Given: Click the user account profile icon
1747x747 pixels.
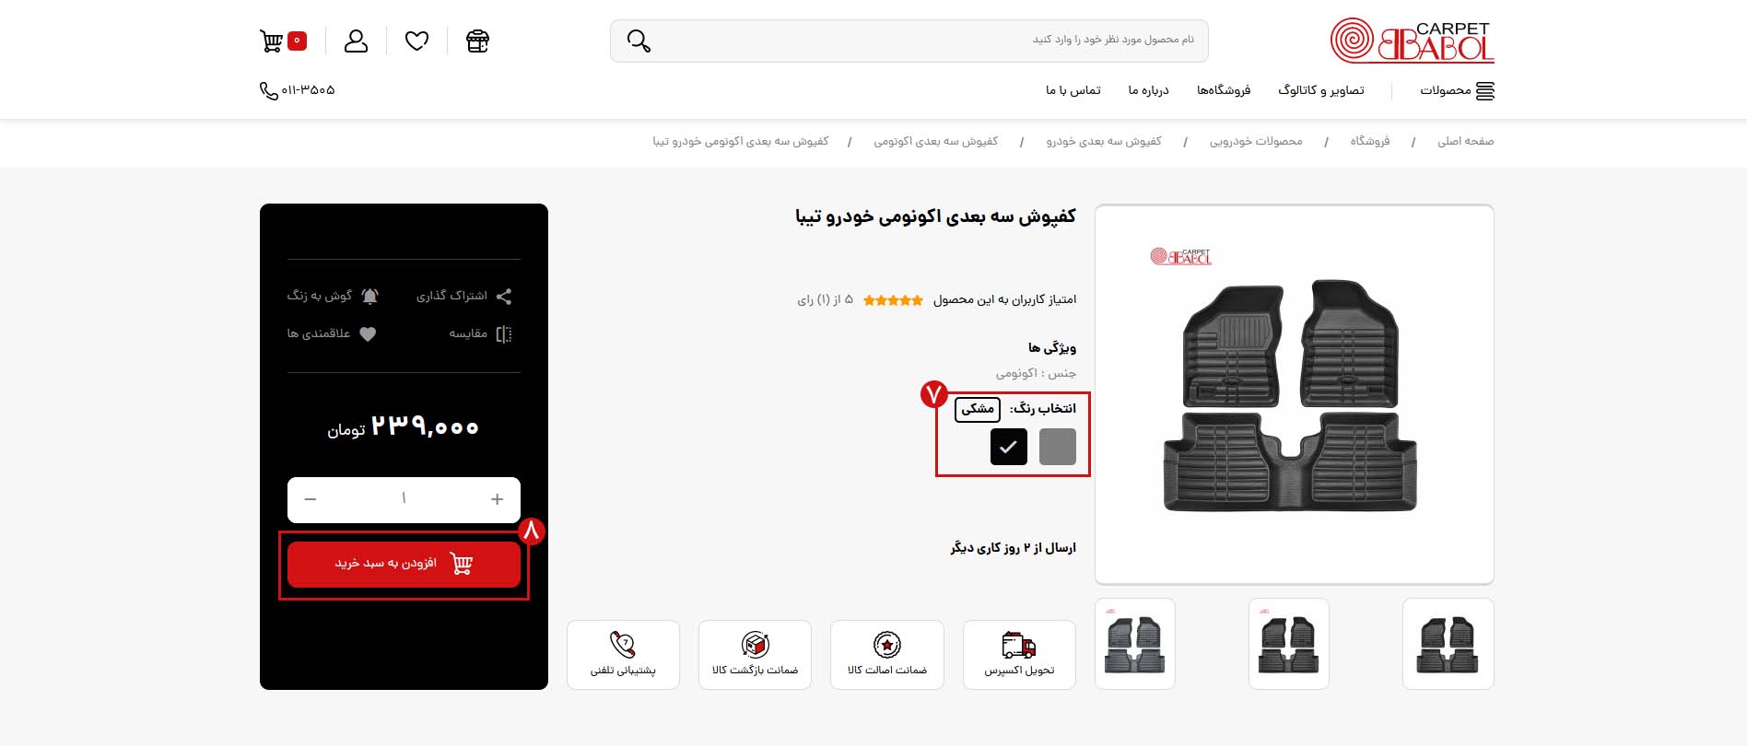Looking at the screenshot, I should [x=356, y=41].
